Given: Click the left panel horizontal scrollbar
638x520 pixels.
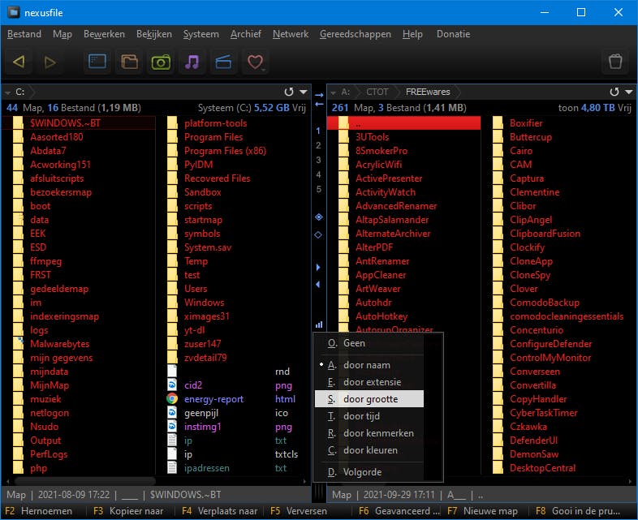Looking at the screenshot, I should tap(85, 481).
